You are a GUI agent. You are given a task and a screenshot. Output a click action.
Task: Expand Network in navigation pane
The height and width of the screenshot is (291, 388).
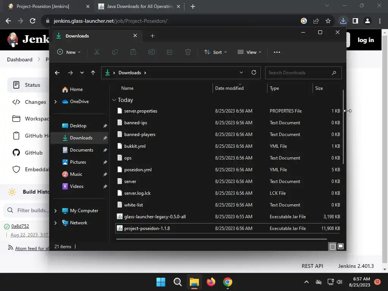pyautogui.click(x=55, y=223)
